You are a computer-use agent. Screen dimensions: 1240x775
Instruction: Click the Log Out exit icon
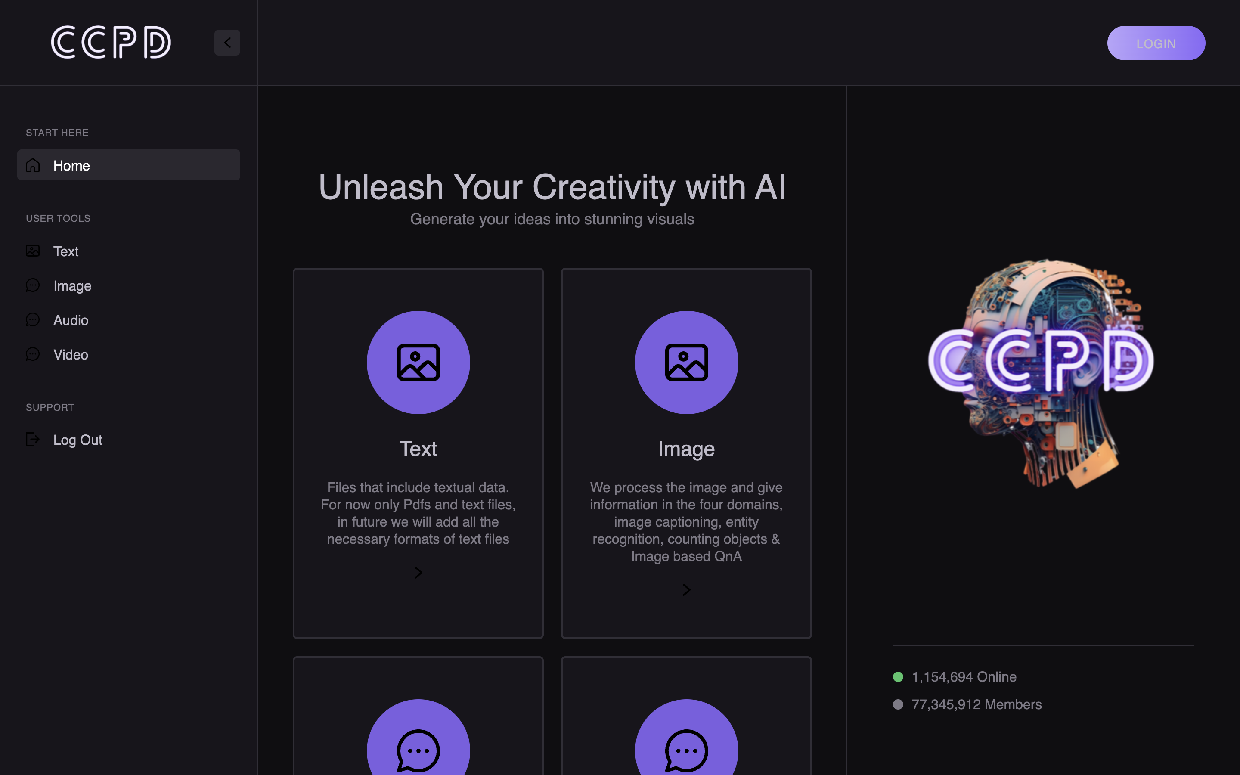[33, 439]
